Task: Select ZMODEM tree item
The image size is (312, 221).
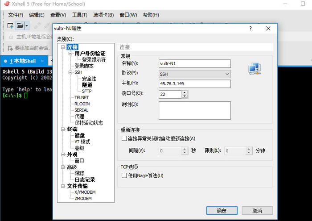Action: (83, 199)
